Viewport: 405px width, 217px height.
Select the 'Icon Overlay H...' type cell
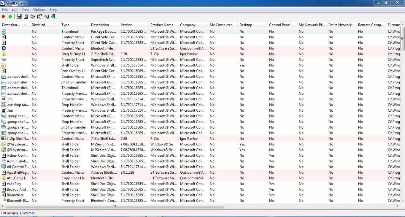pos(74,71)
